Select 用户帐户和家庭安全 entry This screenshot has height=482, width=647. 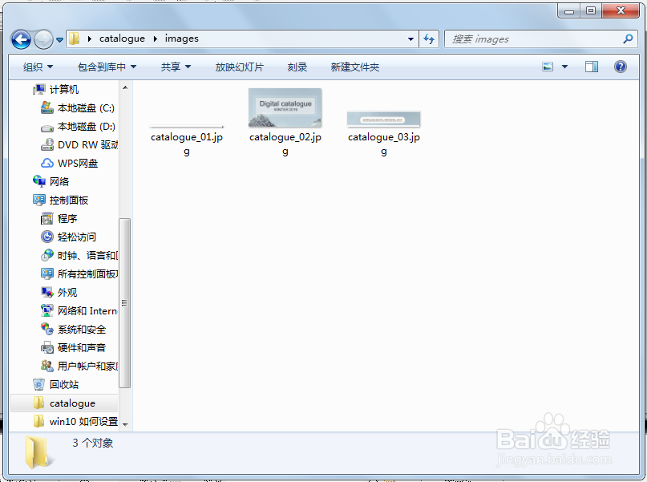pyautogui.click(x=87, y=366)
